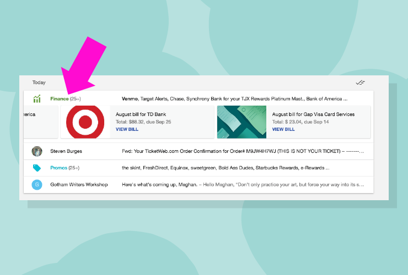Click the partially visible card ending in 'erica'
This screenshot has height=275, width=408.
(x=41, y=122)
